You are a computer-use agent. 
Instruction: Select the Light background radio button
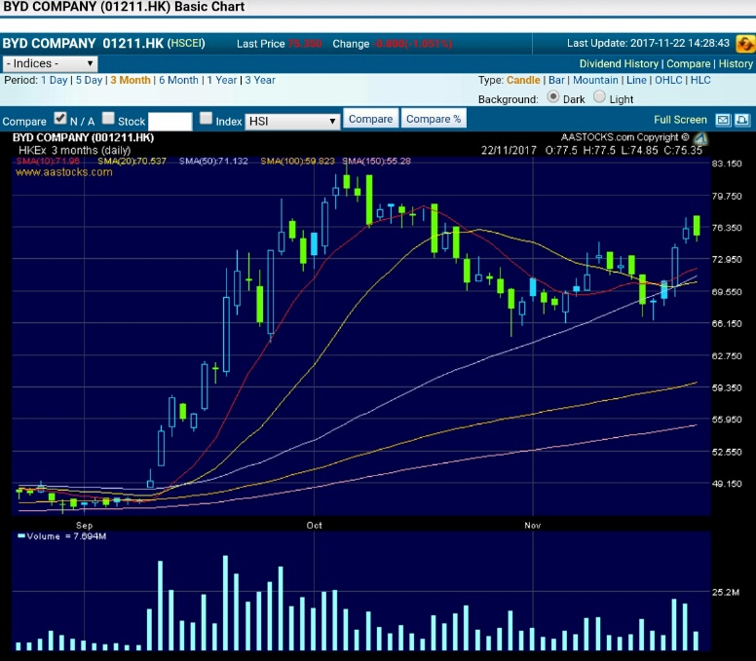click(599, 96)
